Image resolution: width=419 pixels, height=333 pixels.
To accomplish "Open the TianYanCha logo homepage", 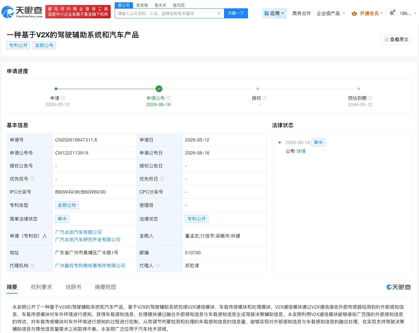I will click(22, 12).
